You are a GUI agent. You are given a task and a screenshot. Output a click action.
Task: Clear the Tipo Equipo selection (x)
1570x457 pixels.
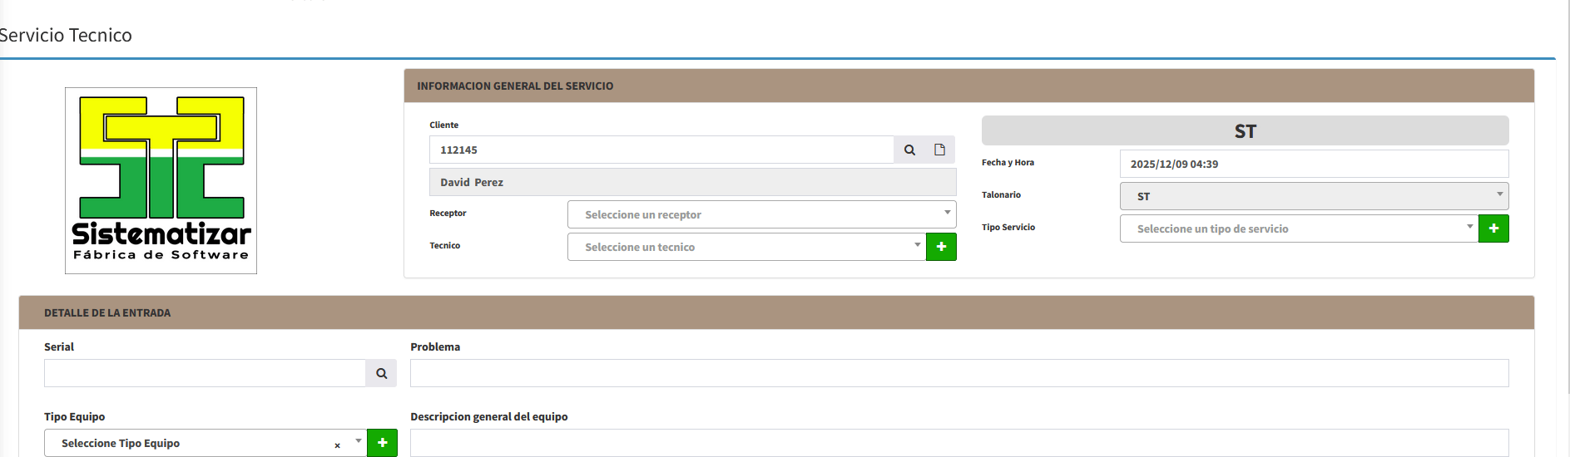coord(337,445)
